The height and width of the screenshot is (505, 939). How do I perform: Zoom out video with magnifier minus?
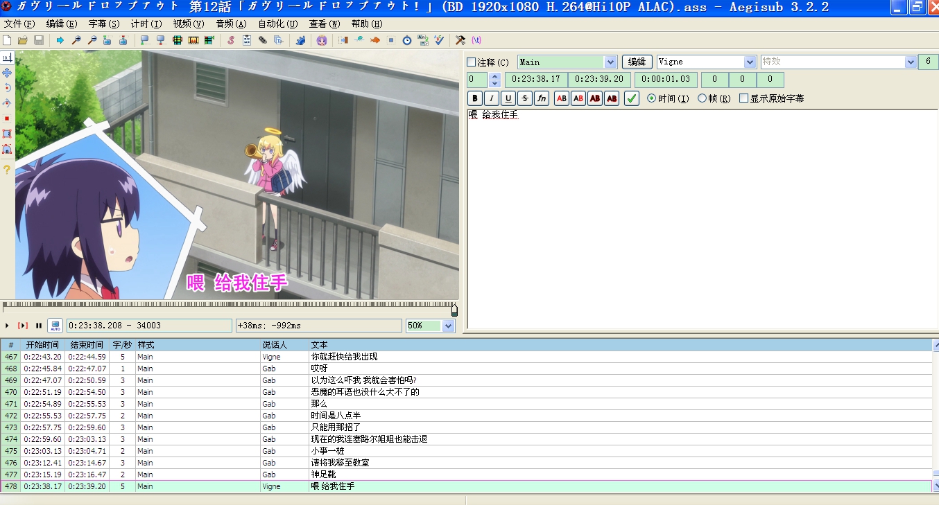tap(92, 40)
